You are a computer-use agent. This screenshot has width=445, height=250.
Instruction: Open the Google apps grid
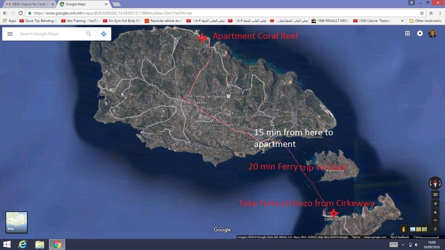(407, 33)
